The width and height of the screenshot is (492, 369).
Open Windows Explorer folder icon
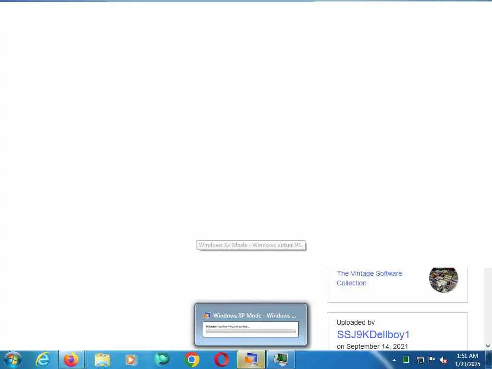(102, 359)
